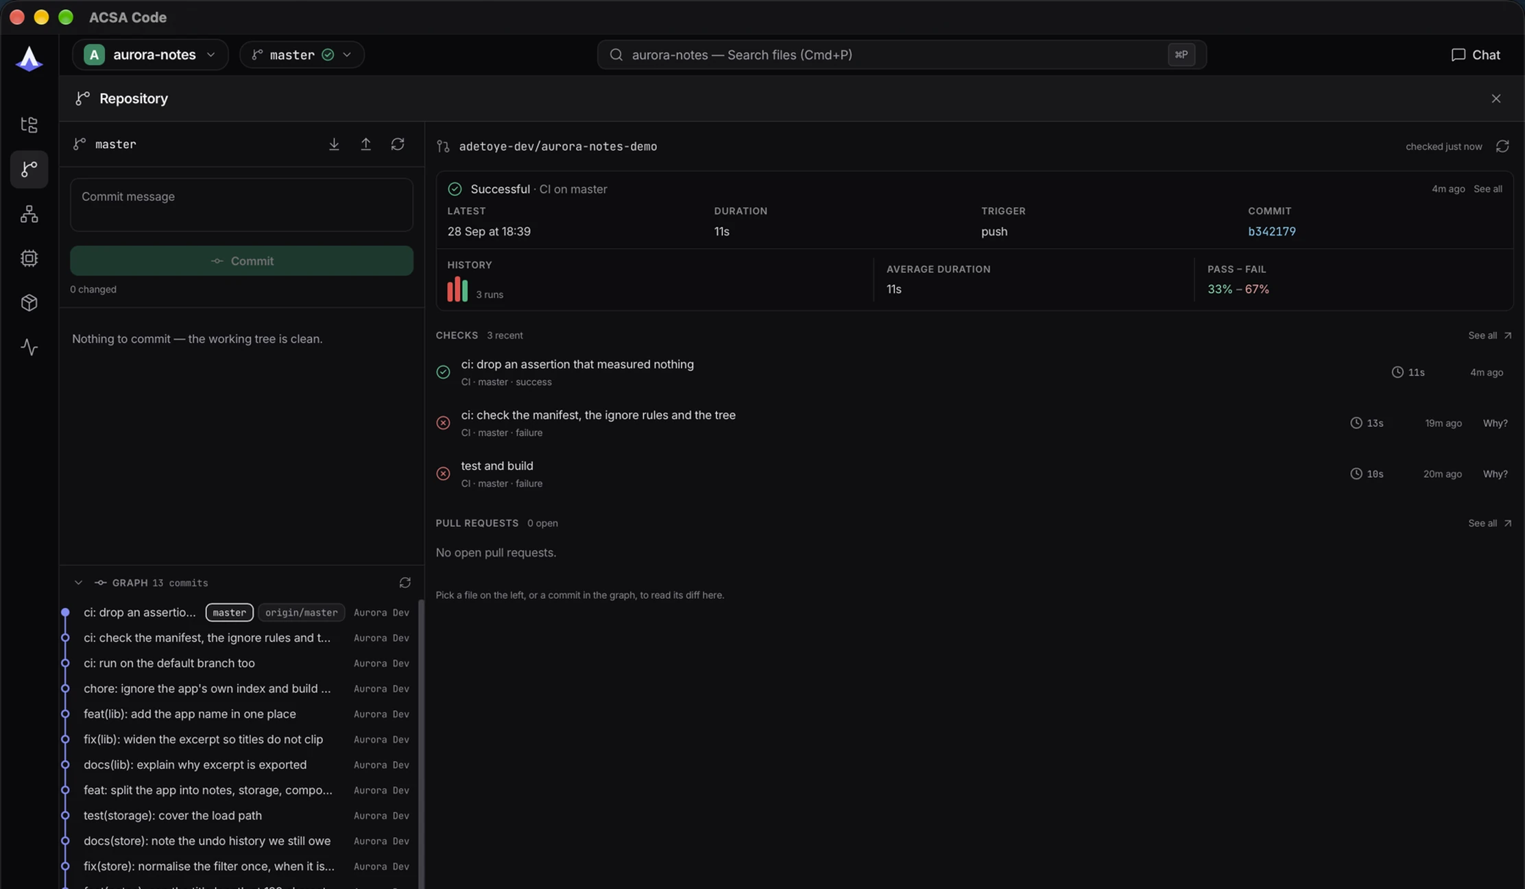Click See all next to 4m ago
Viewport: 1525px width, 889px height.
point(1487,189)
